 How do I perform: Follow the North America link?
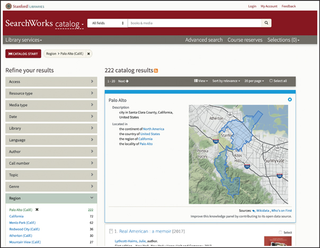coord(154,129)
